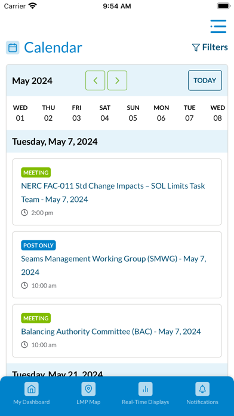This screenshot has width=234, height=416.
Task: Open the LMP Map pin icon
Action: [88, 389]
